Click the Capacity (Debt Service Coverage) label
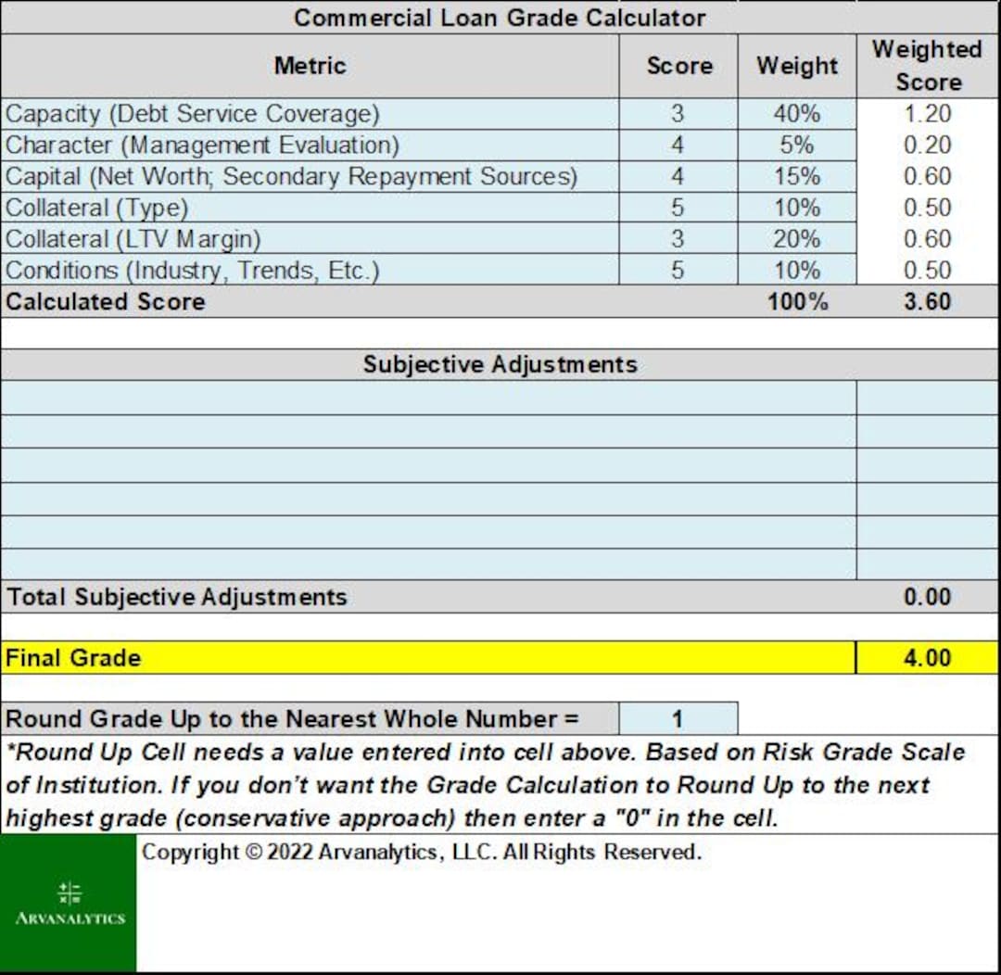The height and width of the screenshot is (975, 1001). [192, 114]
